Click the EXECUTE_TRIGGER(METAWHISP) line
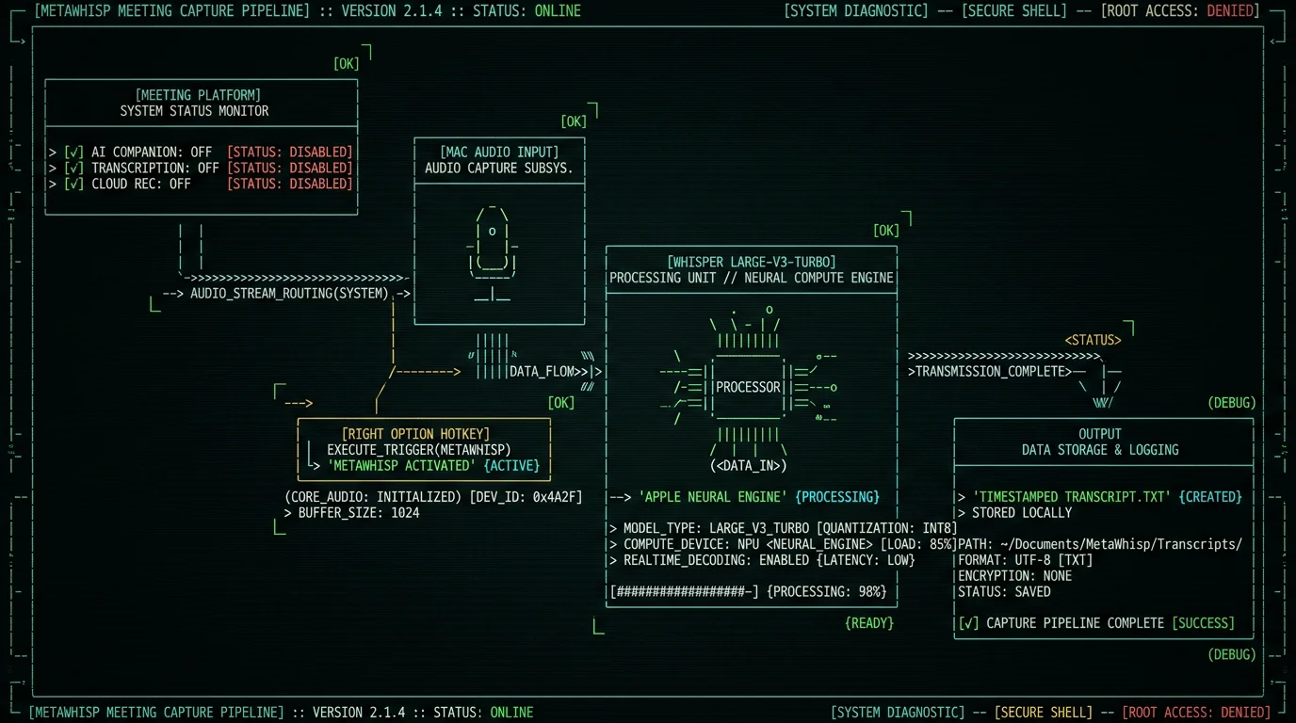Screen dimensions: 1296x723 point(419,450)
